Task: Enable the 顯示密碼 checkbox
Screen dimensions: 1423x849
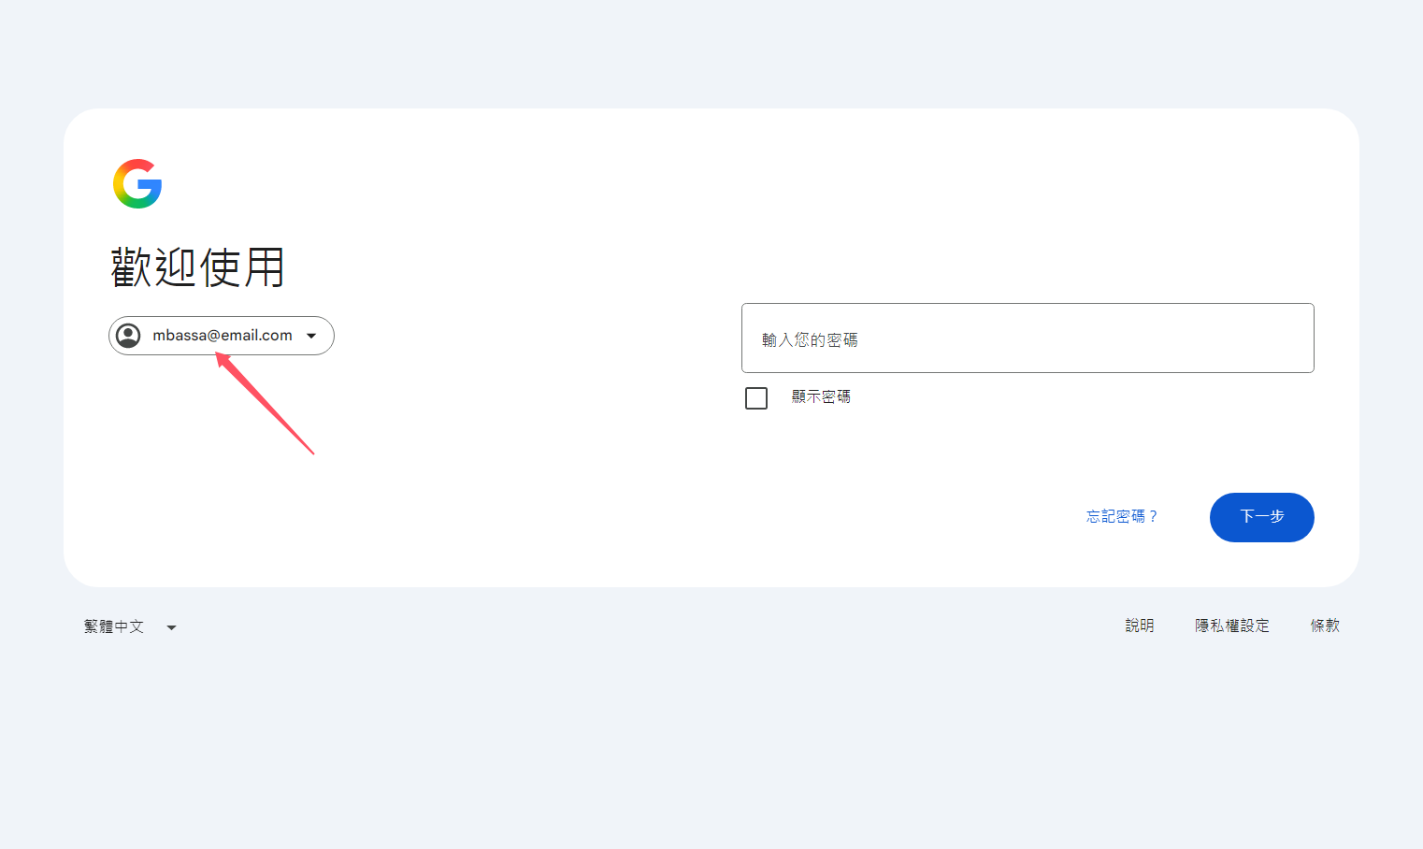Action: click(756, 398)
